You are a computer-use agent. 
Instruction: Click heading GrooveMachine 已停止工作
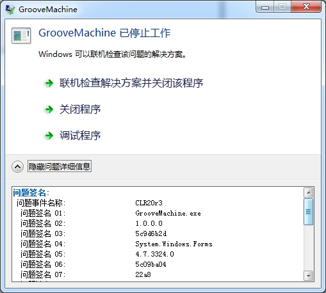pyautogui.click(x=104, y=33)
